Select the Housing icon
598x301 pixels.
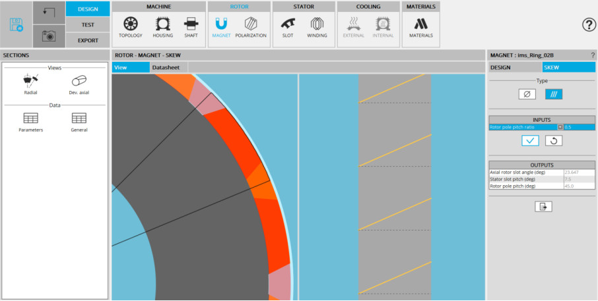163,26
